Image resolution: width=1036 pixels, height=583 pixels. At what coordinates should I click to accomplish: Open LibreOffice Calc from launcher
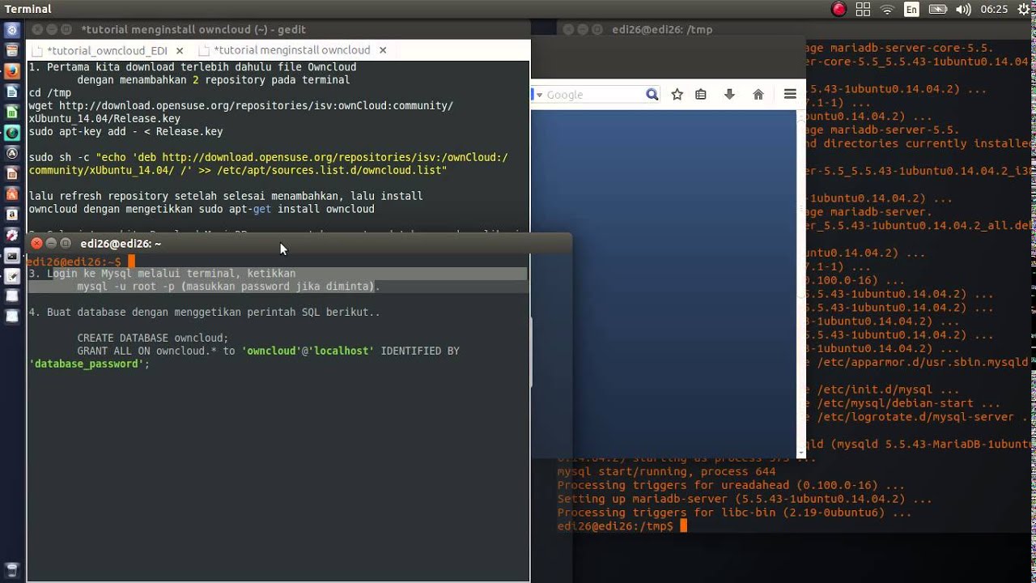coord(11,112)
